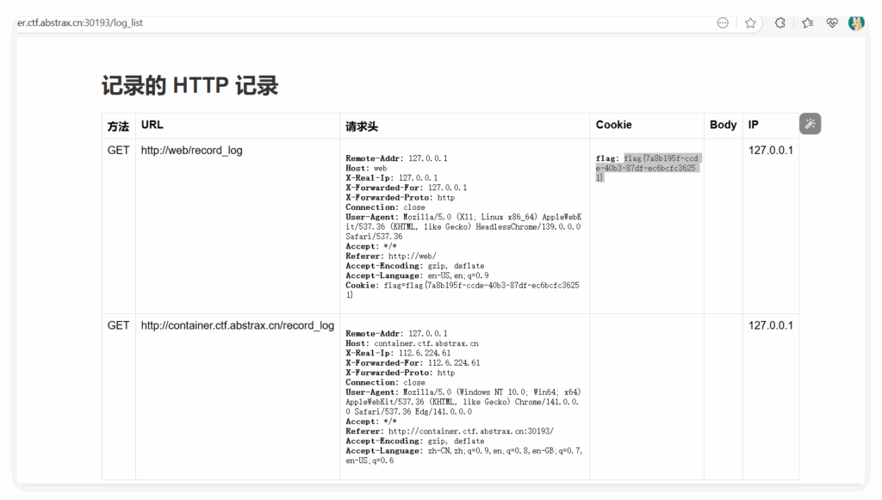
Task: Click the circled three-dots icon in address bar
Action: click(x=723, y=23)
